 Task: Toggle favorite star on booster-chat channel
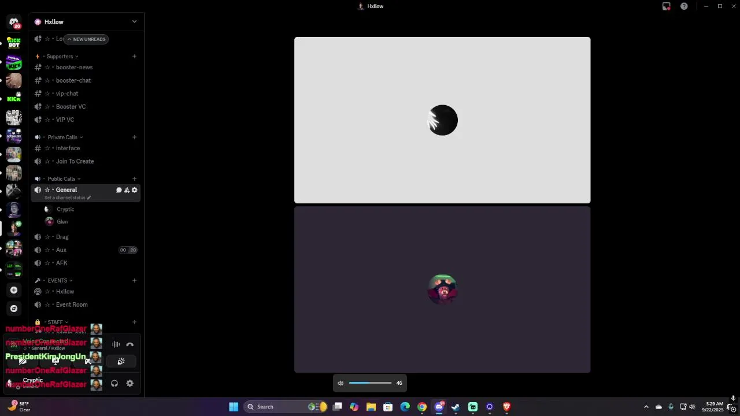pos(47,80)
